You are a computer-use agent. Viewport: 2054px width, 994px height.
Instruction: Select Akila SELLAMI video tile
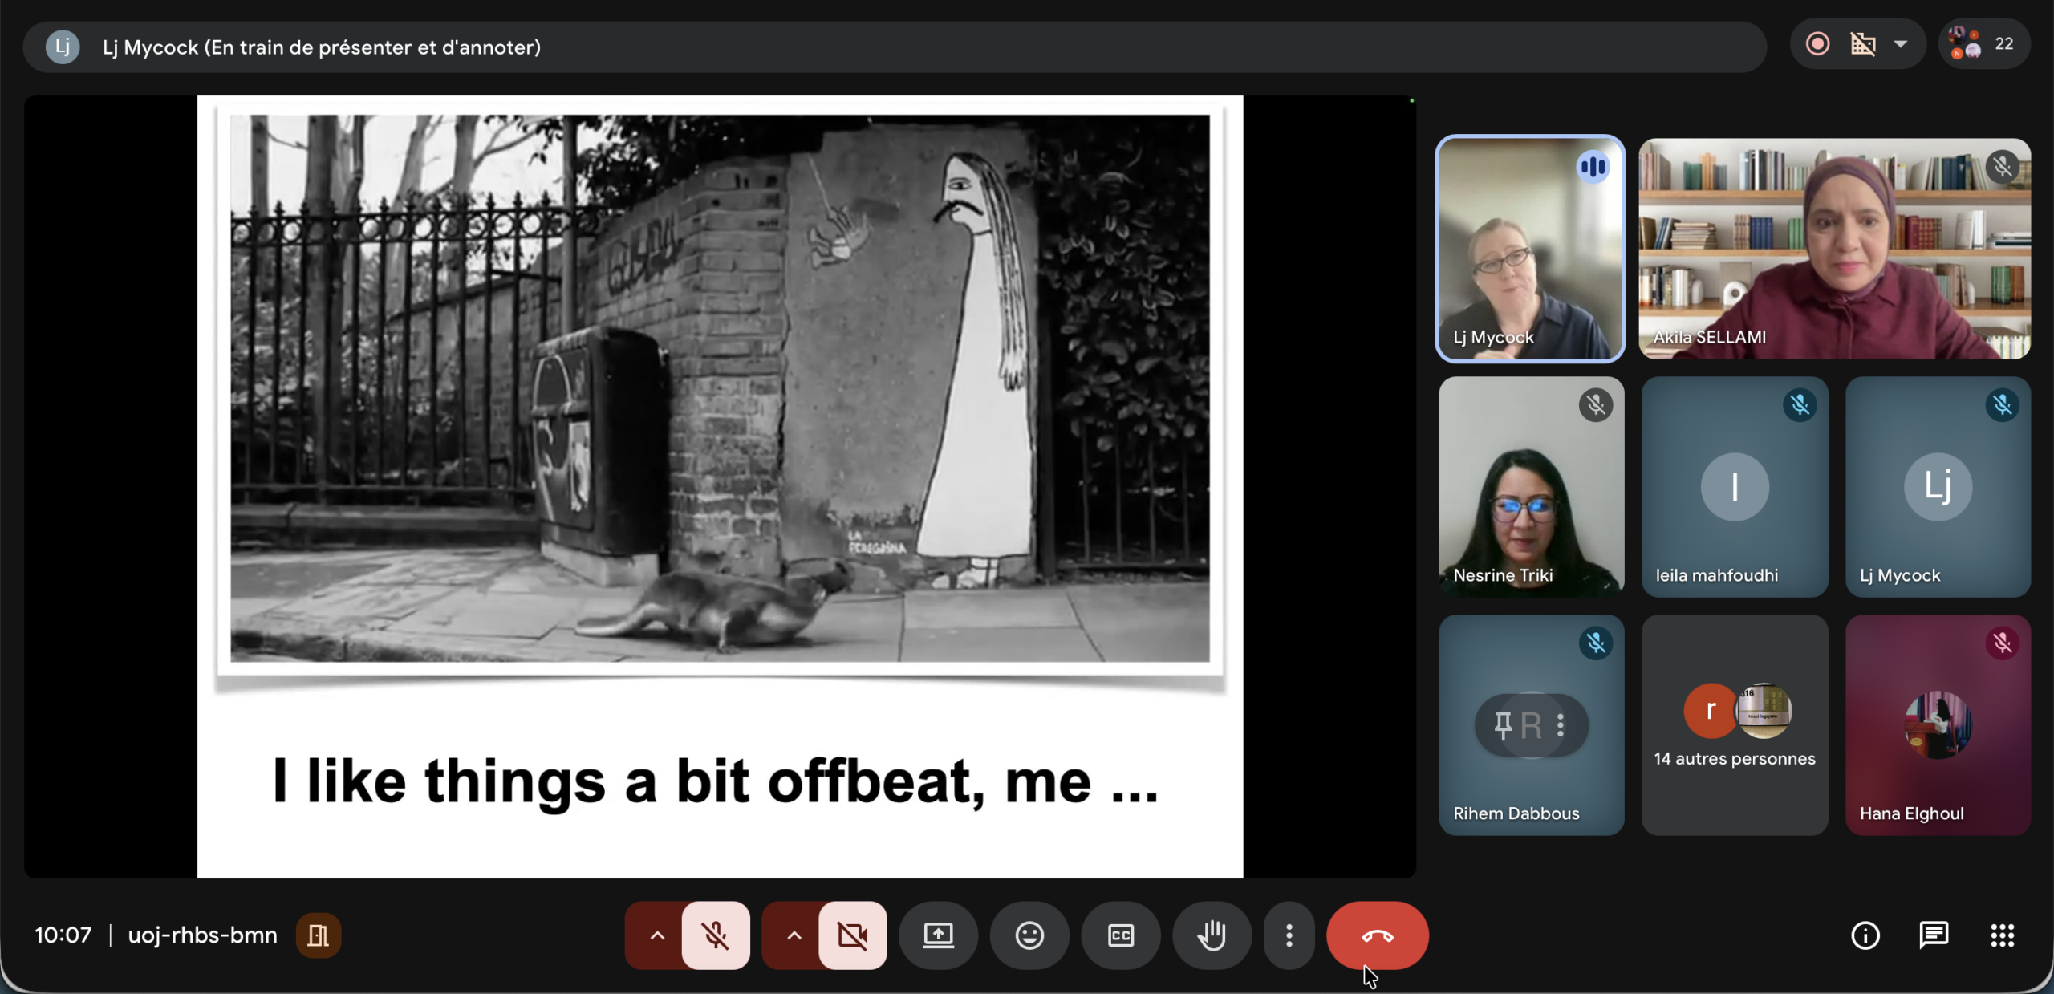[1834, 249]
